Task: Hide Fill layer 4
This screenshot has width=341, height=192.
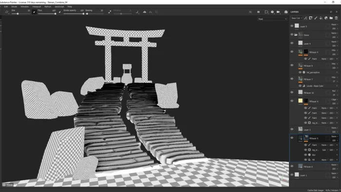Action: 292,101
